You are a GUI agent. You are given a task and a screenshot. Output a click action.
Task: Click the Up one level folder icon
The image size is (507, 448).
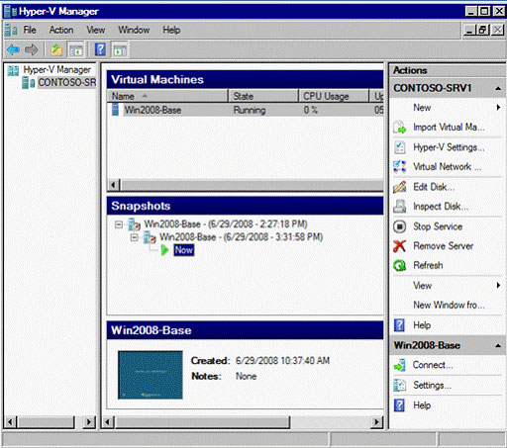[x=56, y=50]
